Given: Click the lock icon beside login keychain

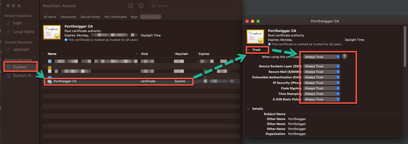Looking at the screenshot, I should 9,23.
